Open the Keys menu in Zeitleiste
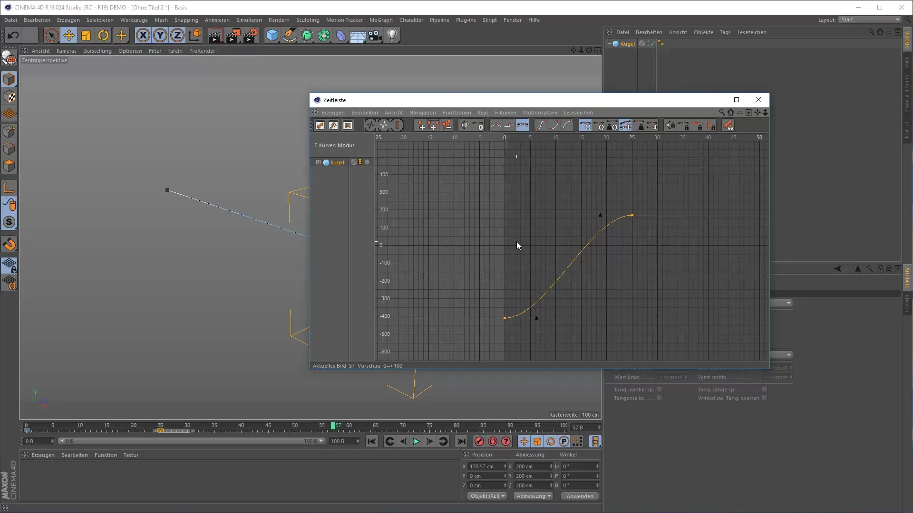 pyautogui.click(x=483, y=113)
